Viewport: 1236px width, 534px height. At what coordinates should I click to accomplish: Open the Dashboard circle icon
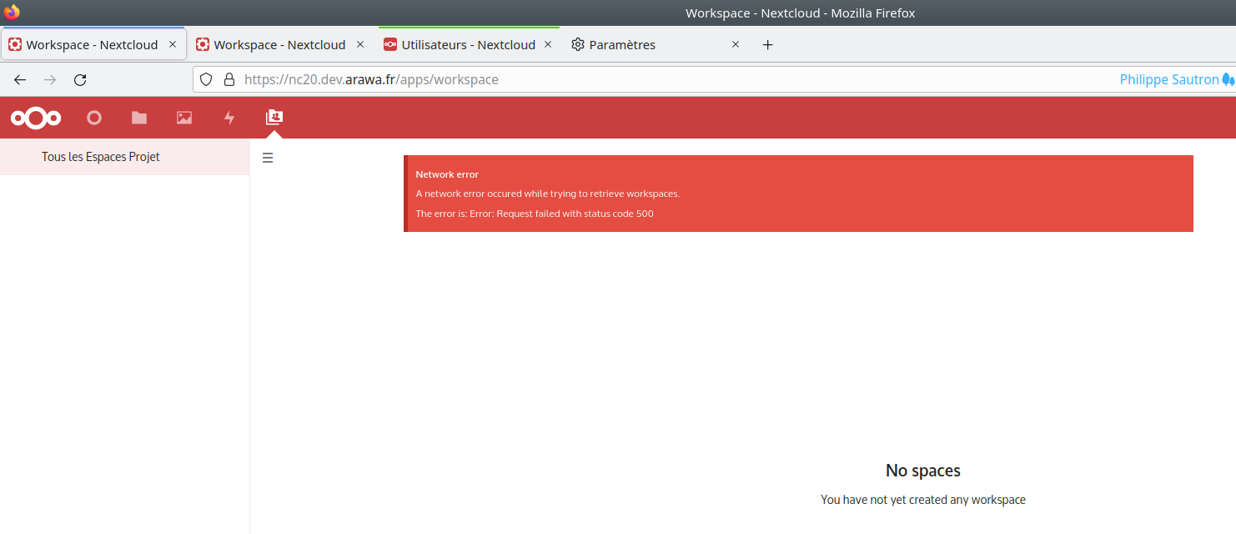(93, 117)
